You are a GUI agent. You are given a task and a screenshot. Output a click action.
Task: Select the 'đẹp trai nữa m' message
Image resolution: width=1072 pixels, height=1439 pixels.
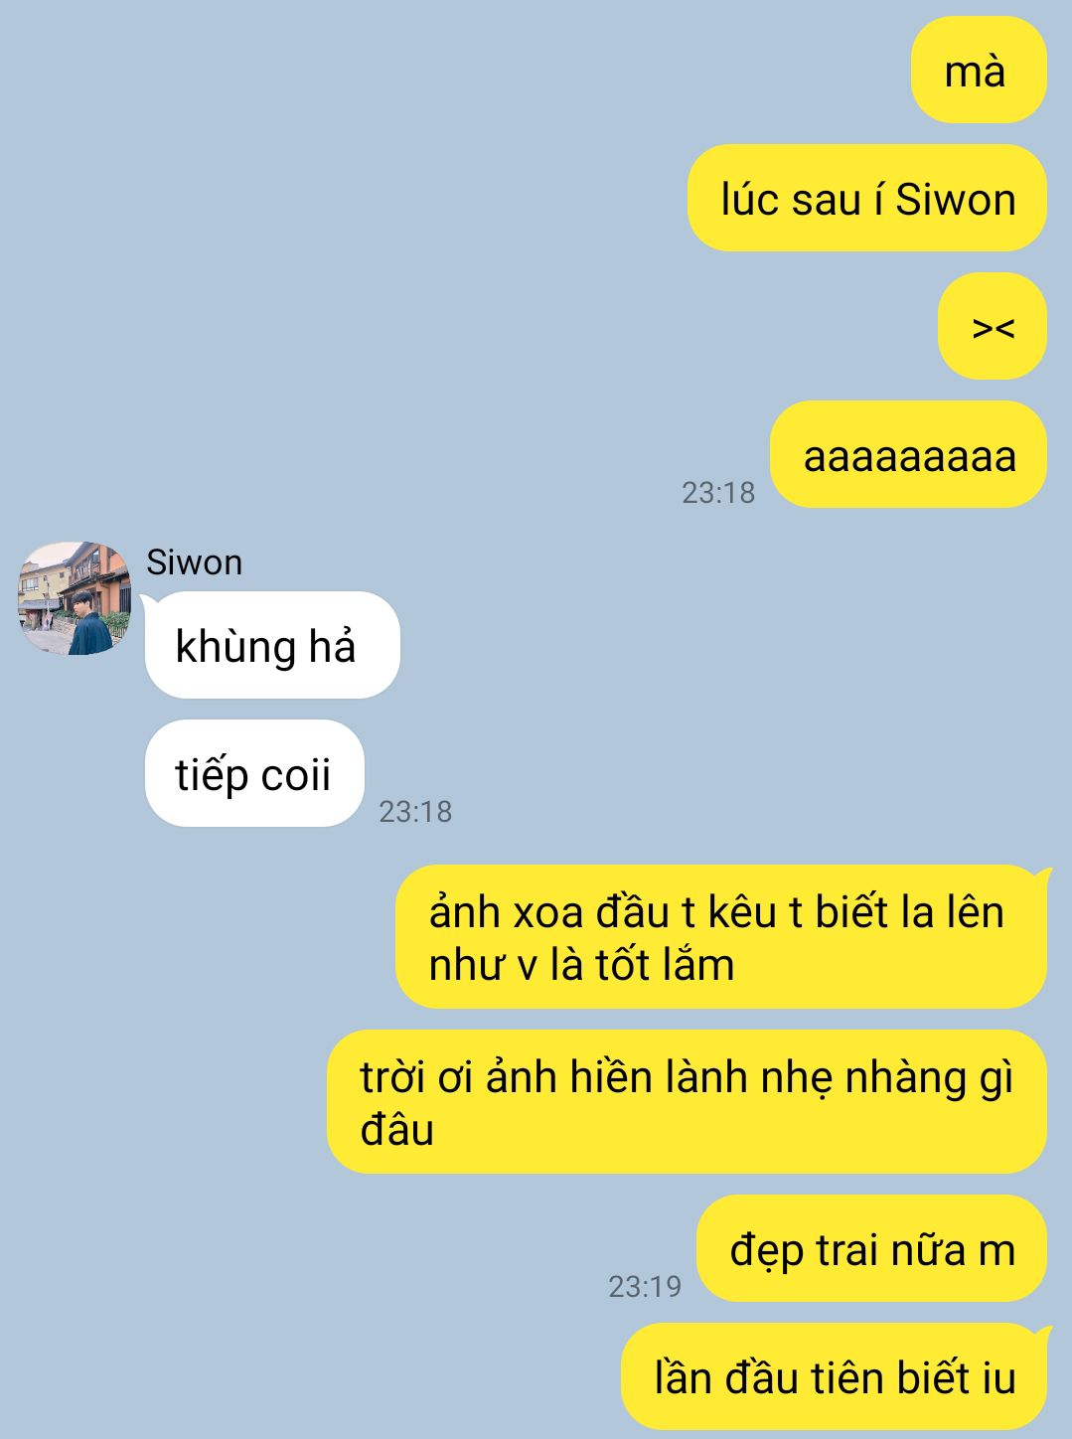pyautogui.click(x=871, y=1249)
